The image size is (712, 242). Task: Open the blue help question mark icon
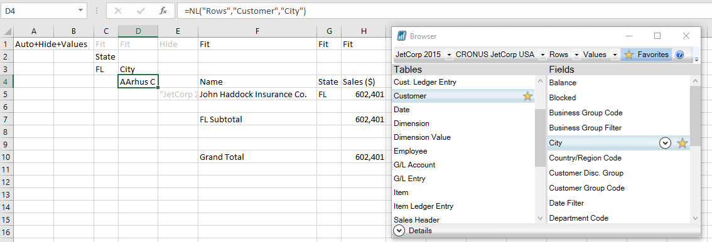(x=680, y=55)
